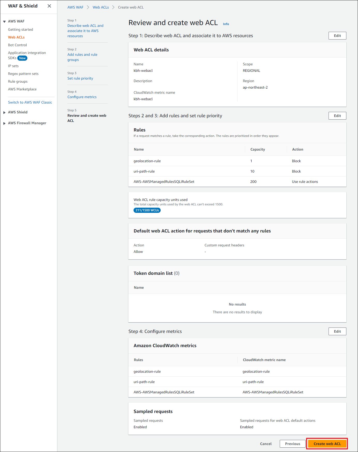Click 'Use rule actions' action cell
This screenshot has height=452, width=358.
point(305,182)
